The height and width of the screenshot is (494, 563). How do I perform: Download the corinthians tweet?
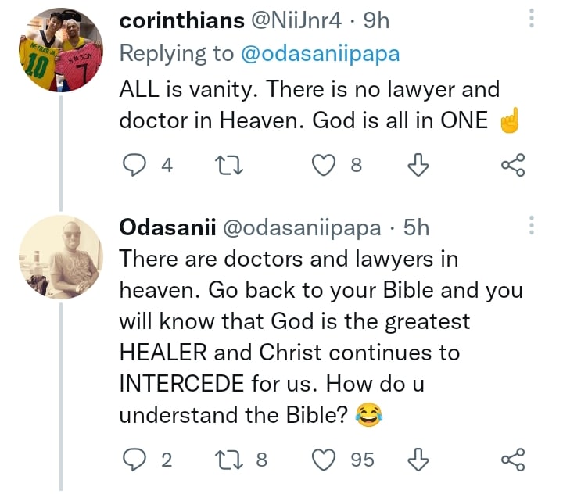pyautogui.click(x=419, y=165)
